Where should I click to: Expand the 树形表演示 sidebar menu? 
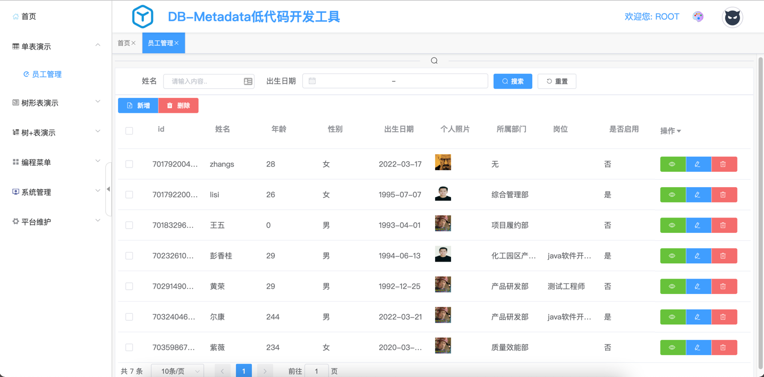(56, 103)
